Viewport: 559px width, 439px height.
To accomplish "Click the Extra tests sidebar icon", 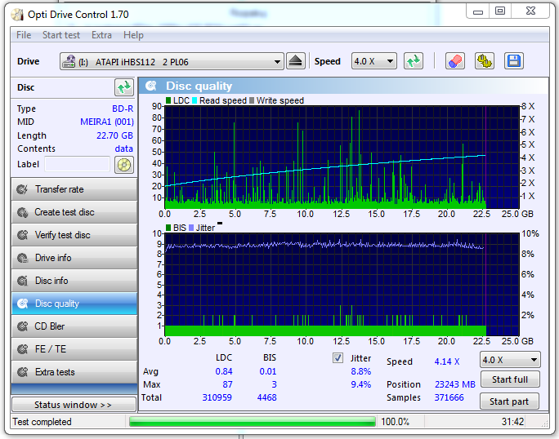I will (x=22, y=372).
